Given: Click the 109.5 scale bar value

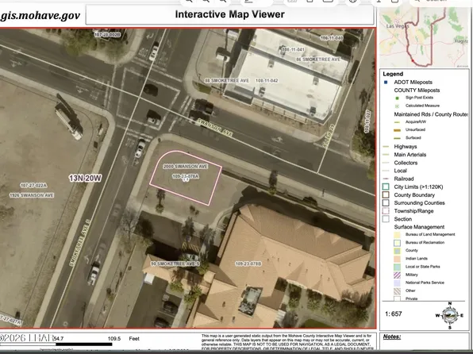Looking at the screenshot, I should coord(114,339).
